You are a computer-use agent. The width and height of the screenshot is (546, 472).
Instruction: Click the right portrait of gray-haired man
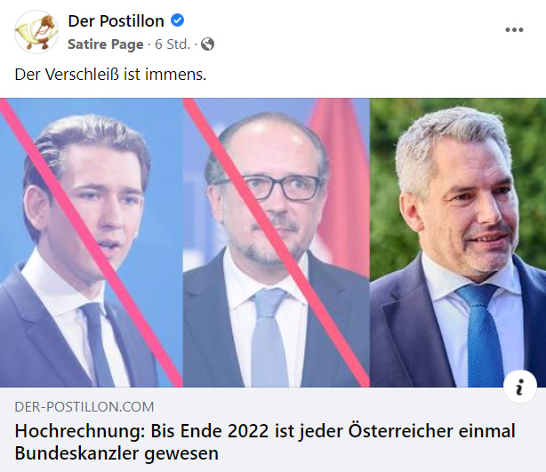458,243
